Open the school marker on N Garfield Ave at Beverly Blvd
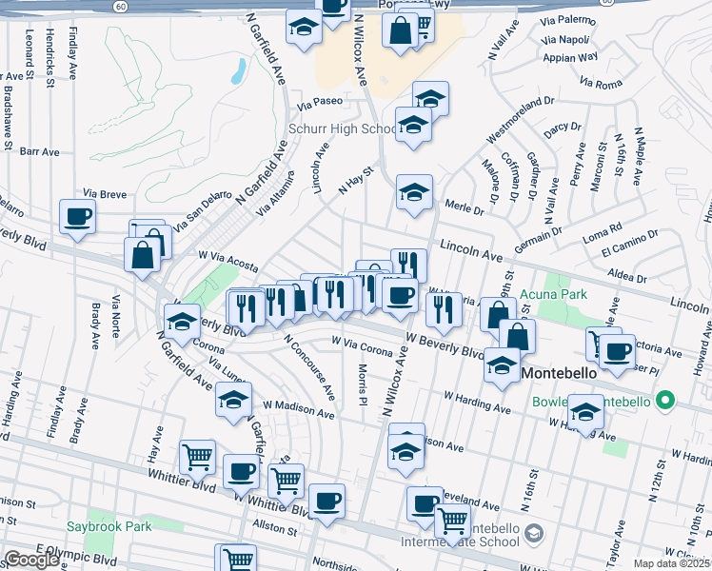 (182, 325)
